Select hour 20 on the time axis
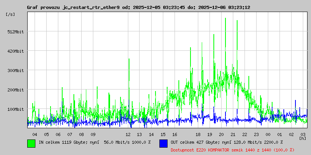 [x=221, y=134]
